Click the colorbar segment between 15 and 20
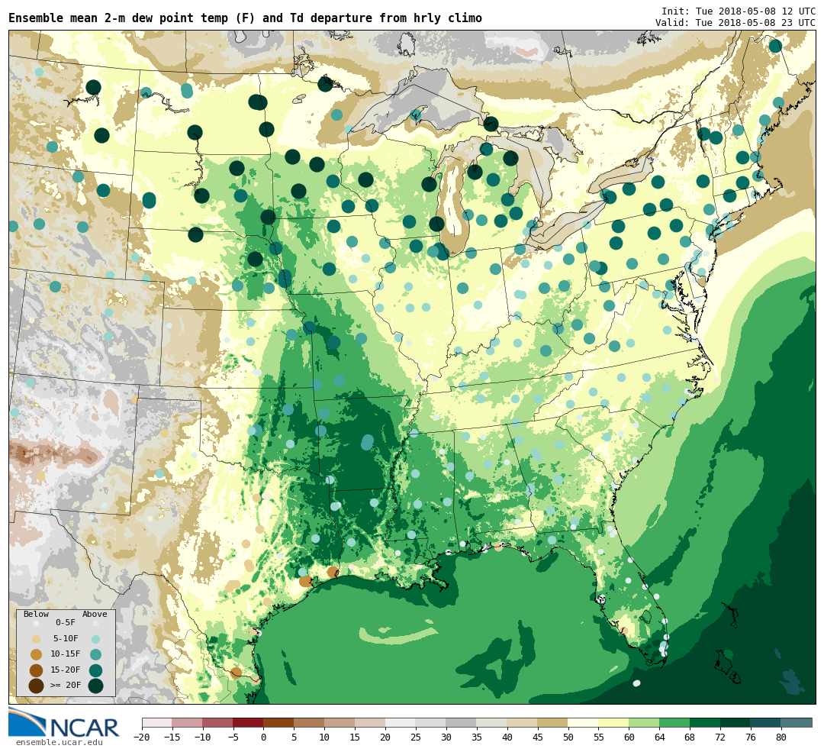 pyautogui.click(x=371, y=722)
